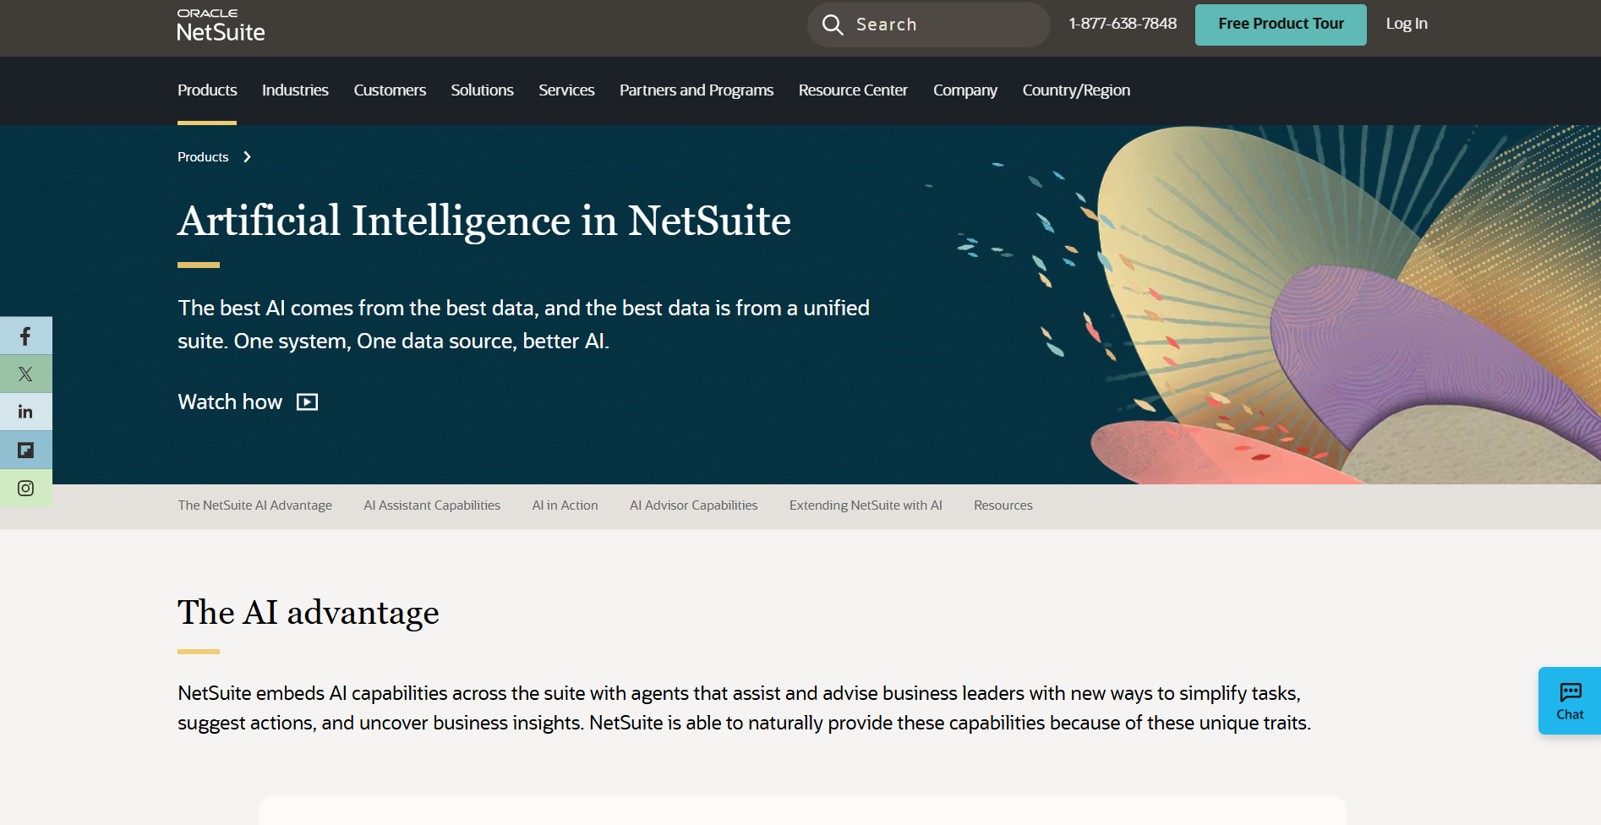Open the Products menu
The width and height of the screenshot is (1601, 825).
(x=207, y=90)
